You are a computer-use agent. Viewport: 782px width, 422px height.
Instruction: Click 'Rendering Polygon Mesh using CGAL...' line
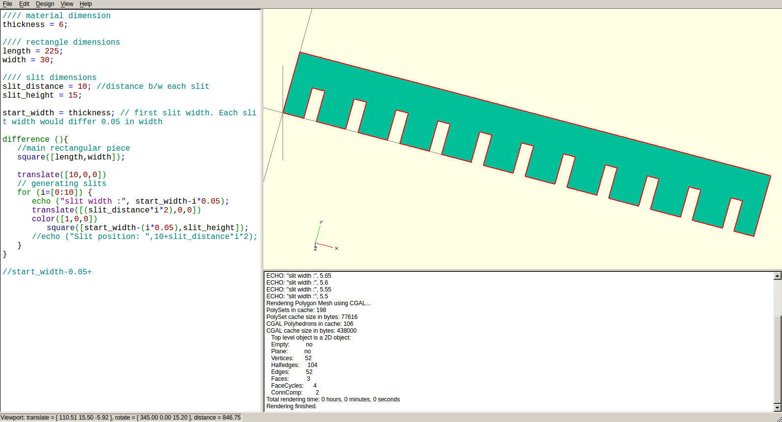318,303
